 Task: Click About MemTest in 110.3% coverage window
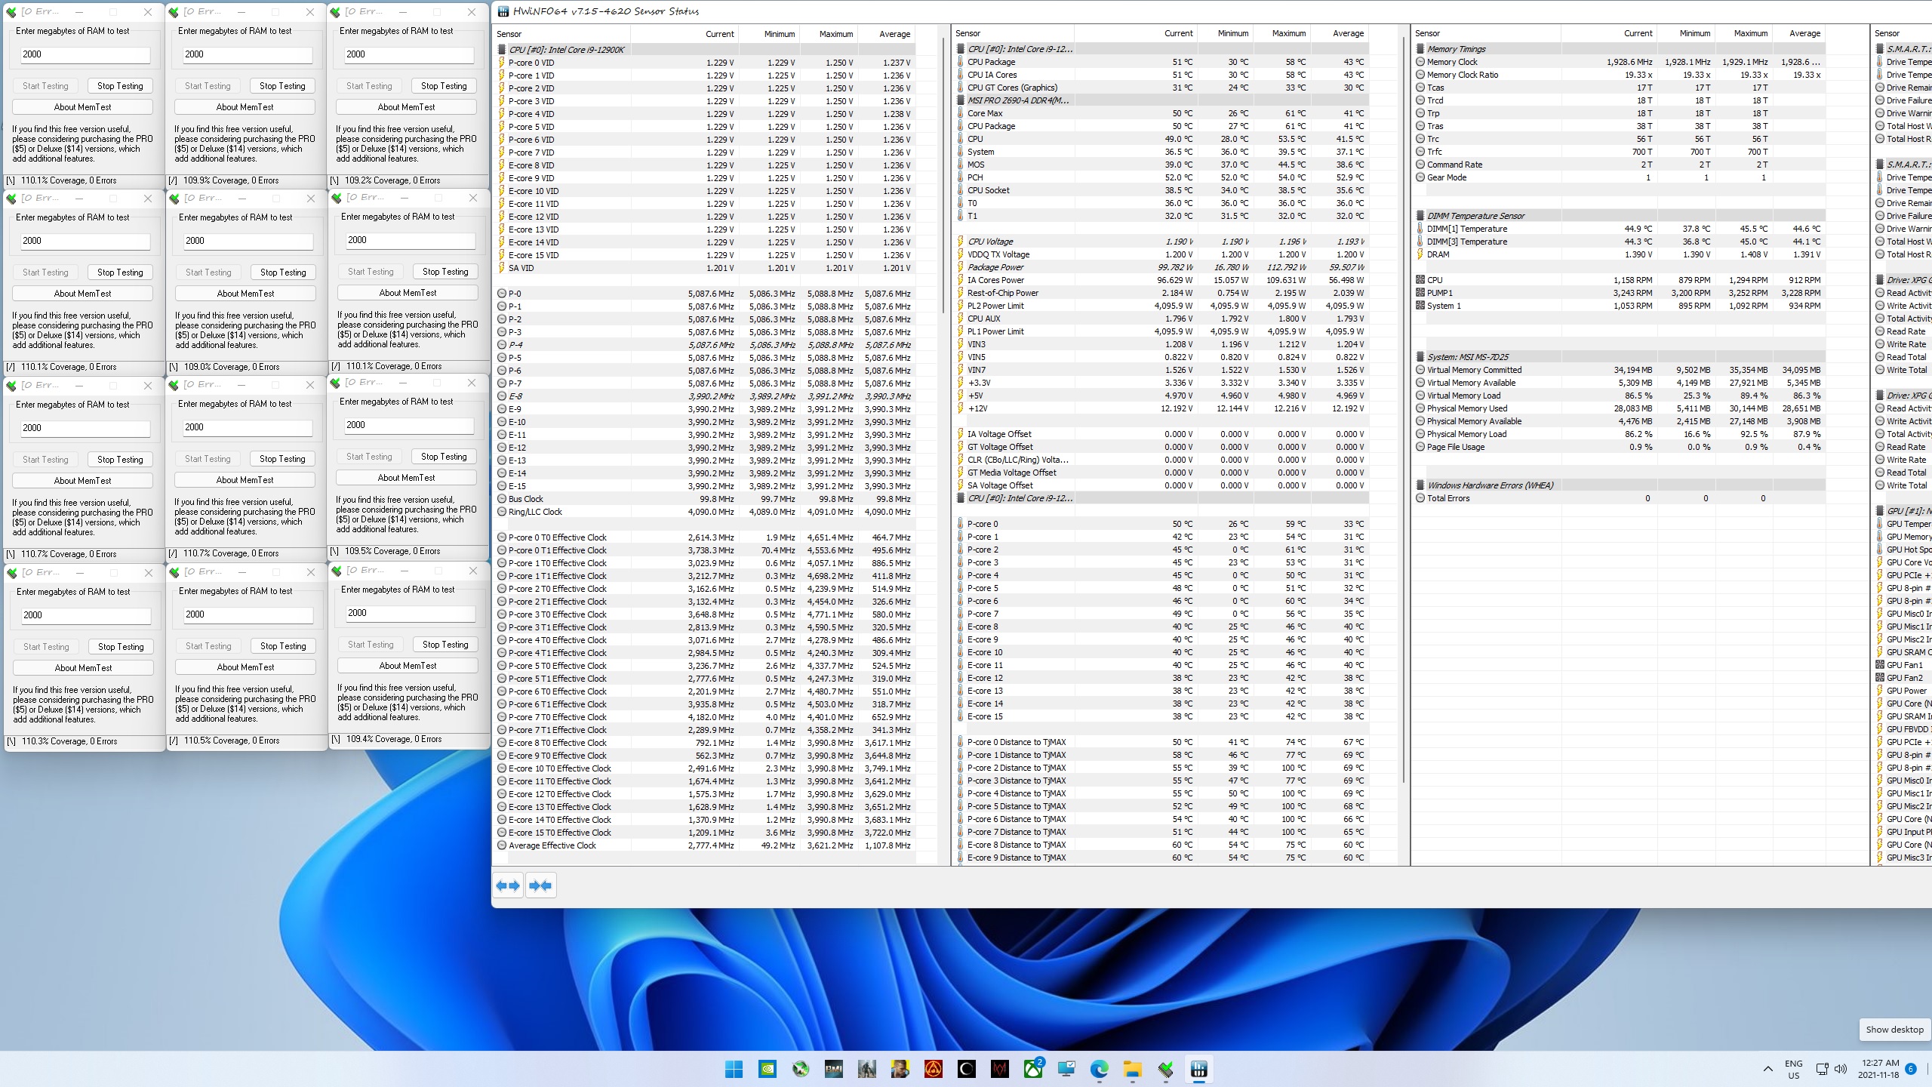tap(83, 668)
